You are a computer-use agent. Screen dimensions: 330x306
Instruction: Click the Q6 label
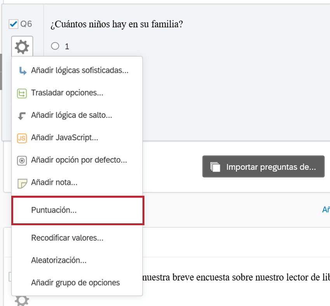coord(26,24)
